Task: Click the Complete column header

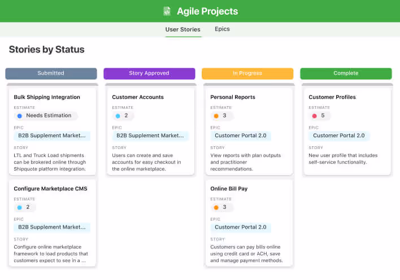Action: (x=346, y=73)
